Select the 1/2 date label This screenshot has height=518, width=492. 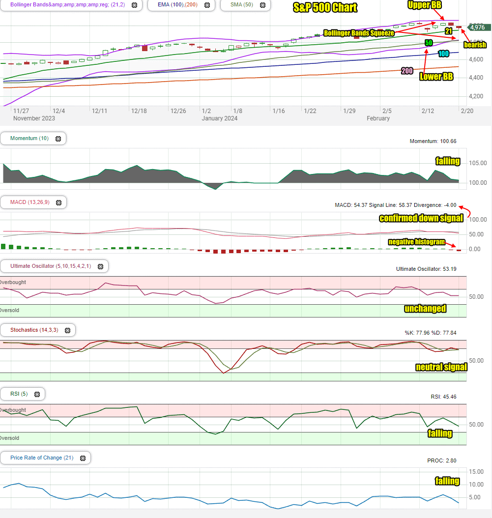pos(206,111)
